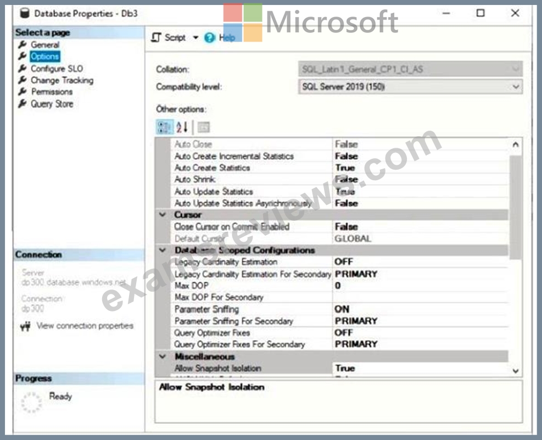The height and width of the screenshot is (440, 542).
Task: Click the Max DOP value 0
Action: click(x=338, y=286)
